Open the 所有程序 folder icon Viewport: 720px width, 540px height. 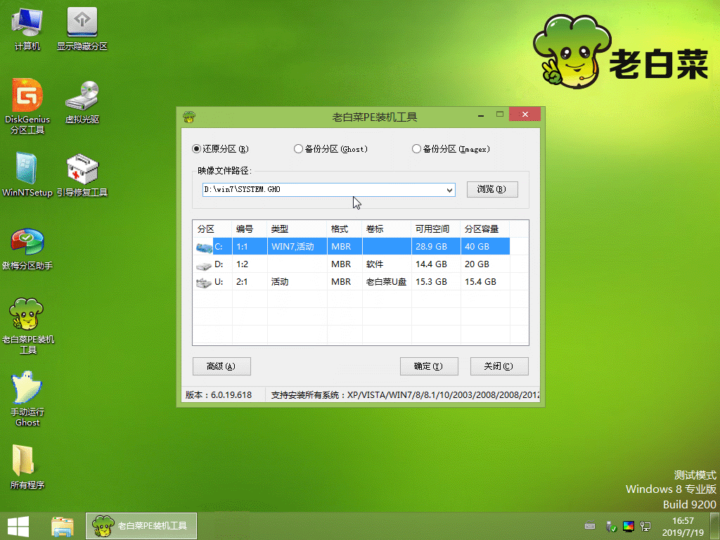pyautogui.click(x=27, y=467)
